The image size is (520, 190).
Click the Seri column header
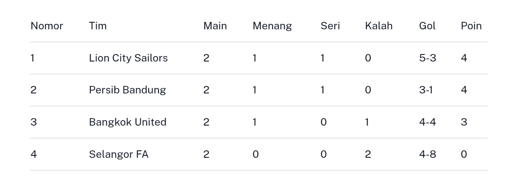point(330,26)
